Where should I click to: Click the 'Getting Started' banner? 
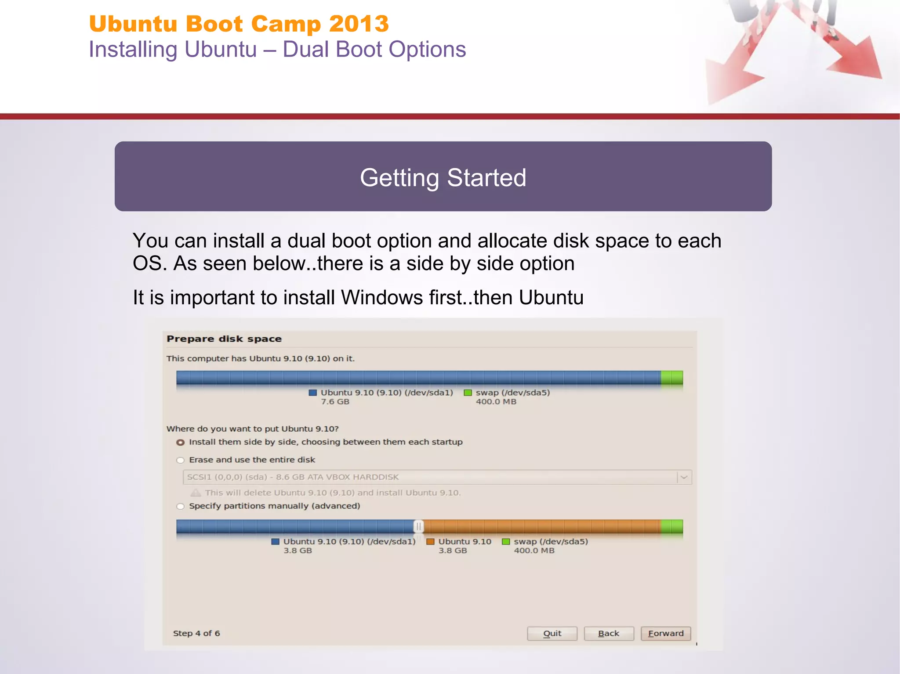[x=443, y=177]
